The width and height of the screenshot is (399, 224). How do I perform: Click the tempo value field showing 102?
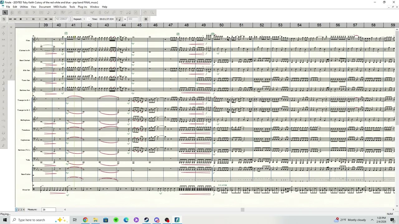132,19
